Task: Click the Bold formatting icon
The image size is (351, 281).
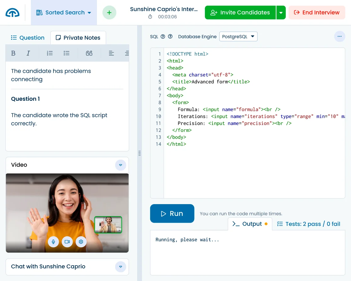Action: (13, 53)
